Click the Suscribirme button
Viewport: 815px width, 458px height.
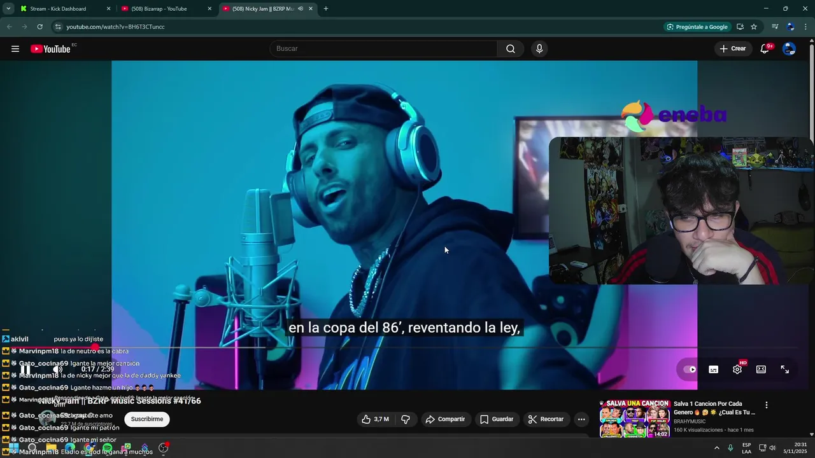coord(147,419)
